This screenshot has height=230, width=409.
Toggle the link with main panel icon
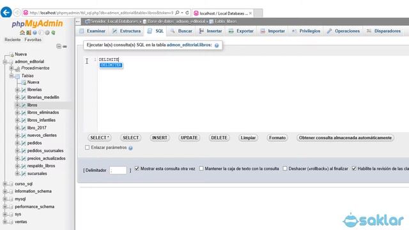(65, 47)
